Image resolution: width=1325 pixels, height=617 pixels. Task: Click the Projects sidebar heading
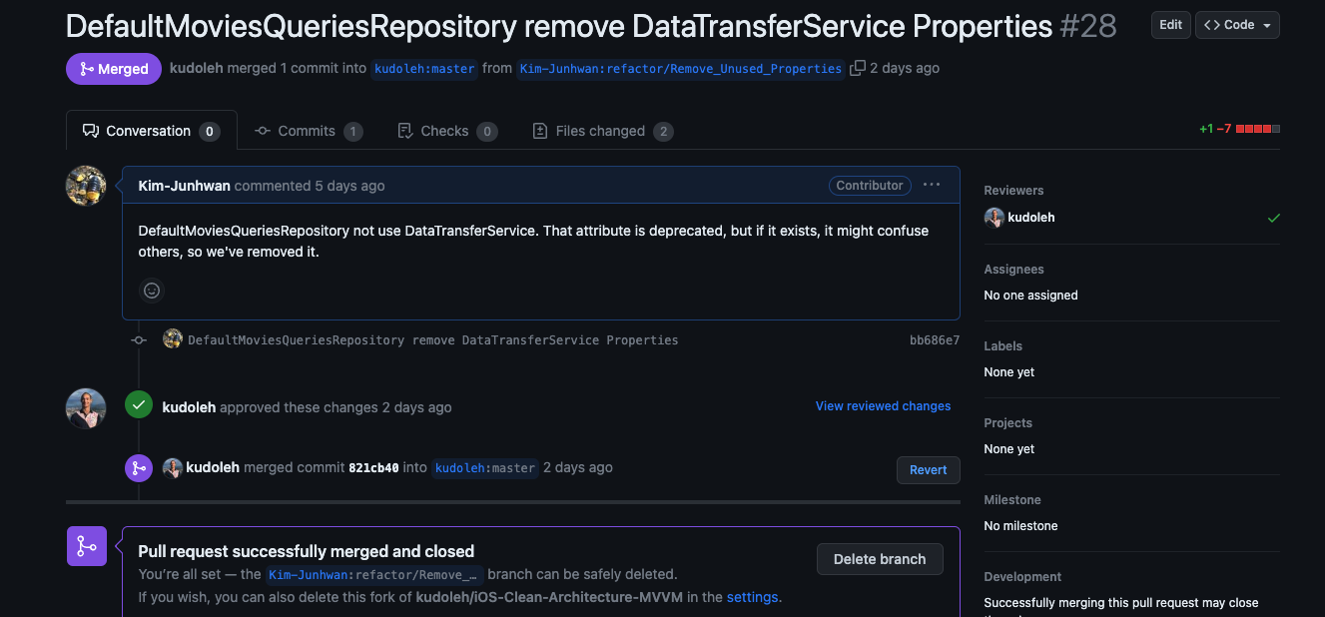[1007, 423]
